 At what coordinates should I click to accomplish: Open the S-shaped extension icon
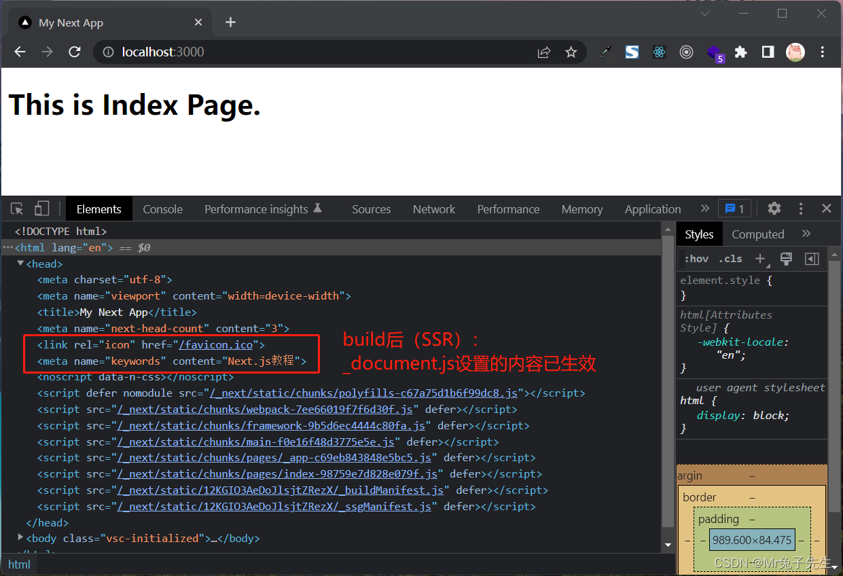pyautogui.click(x=632, y=52)
